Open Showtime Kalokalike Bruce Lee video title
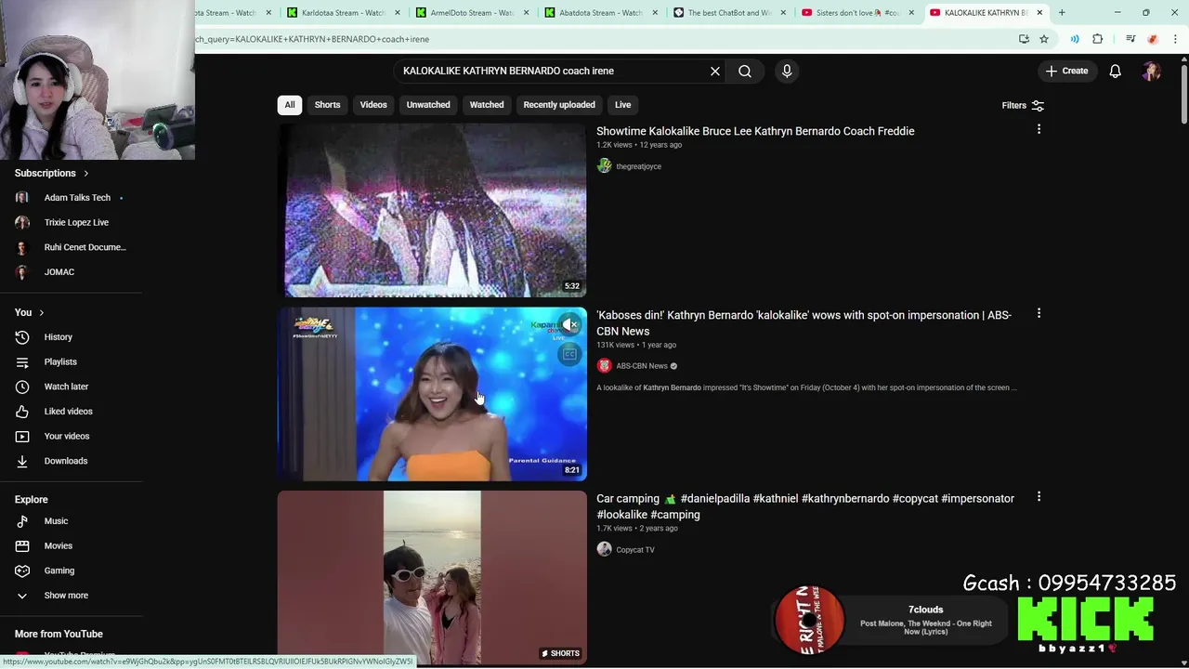 (755, 131)
